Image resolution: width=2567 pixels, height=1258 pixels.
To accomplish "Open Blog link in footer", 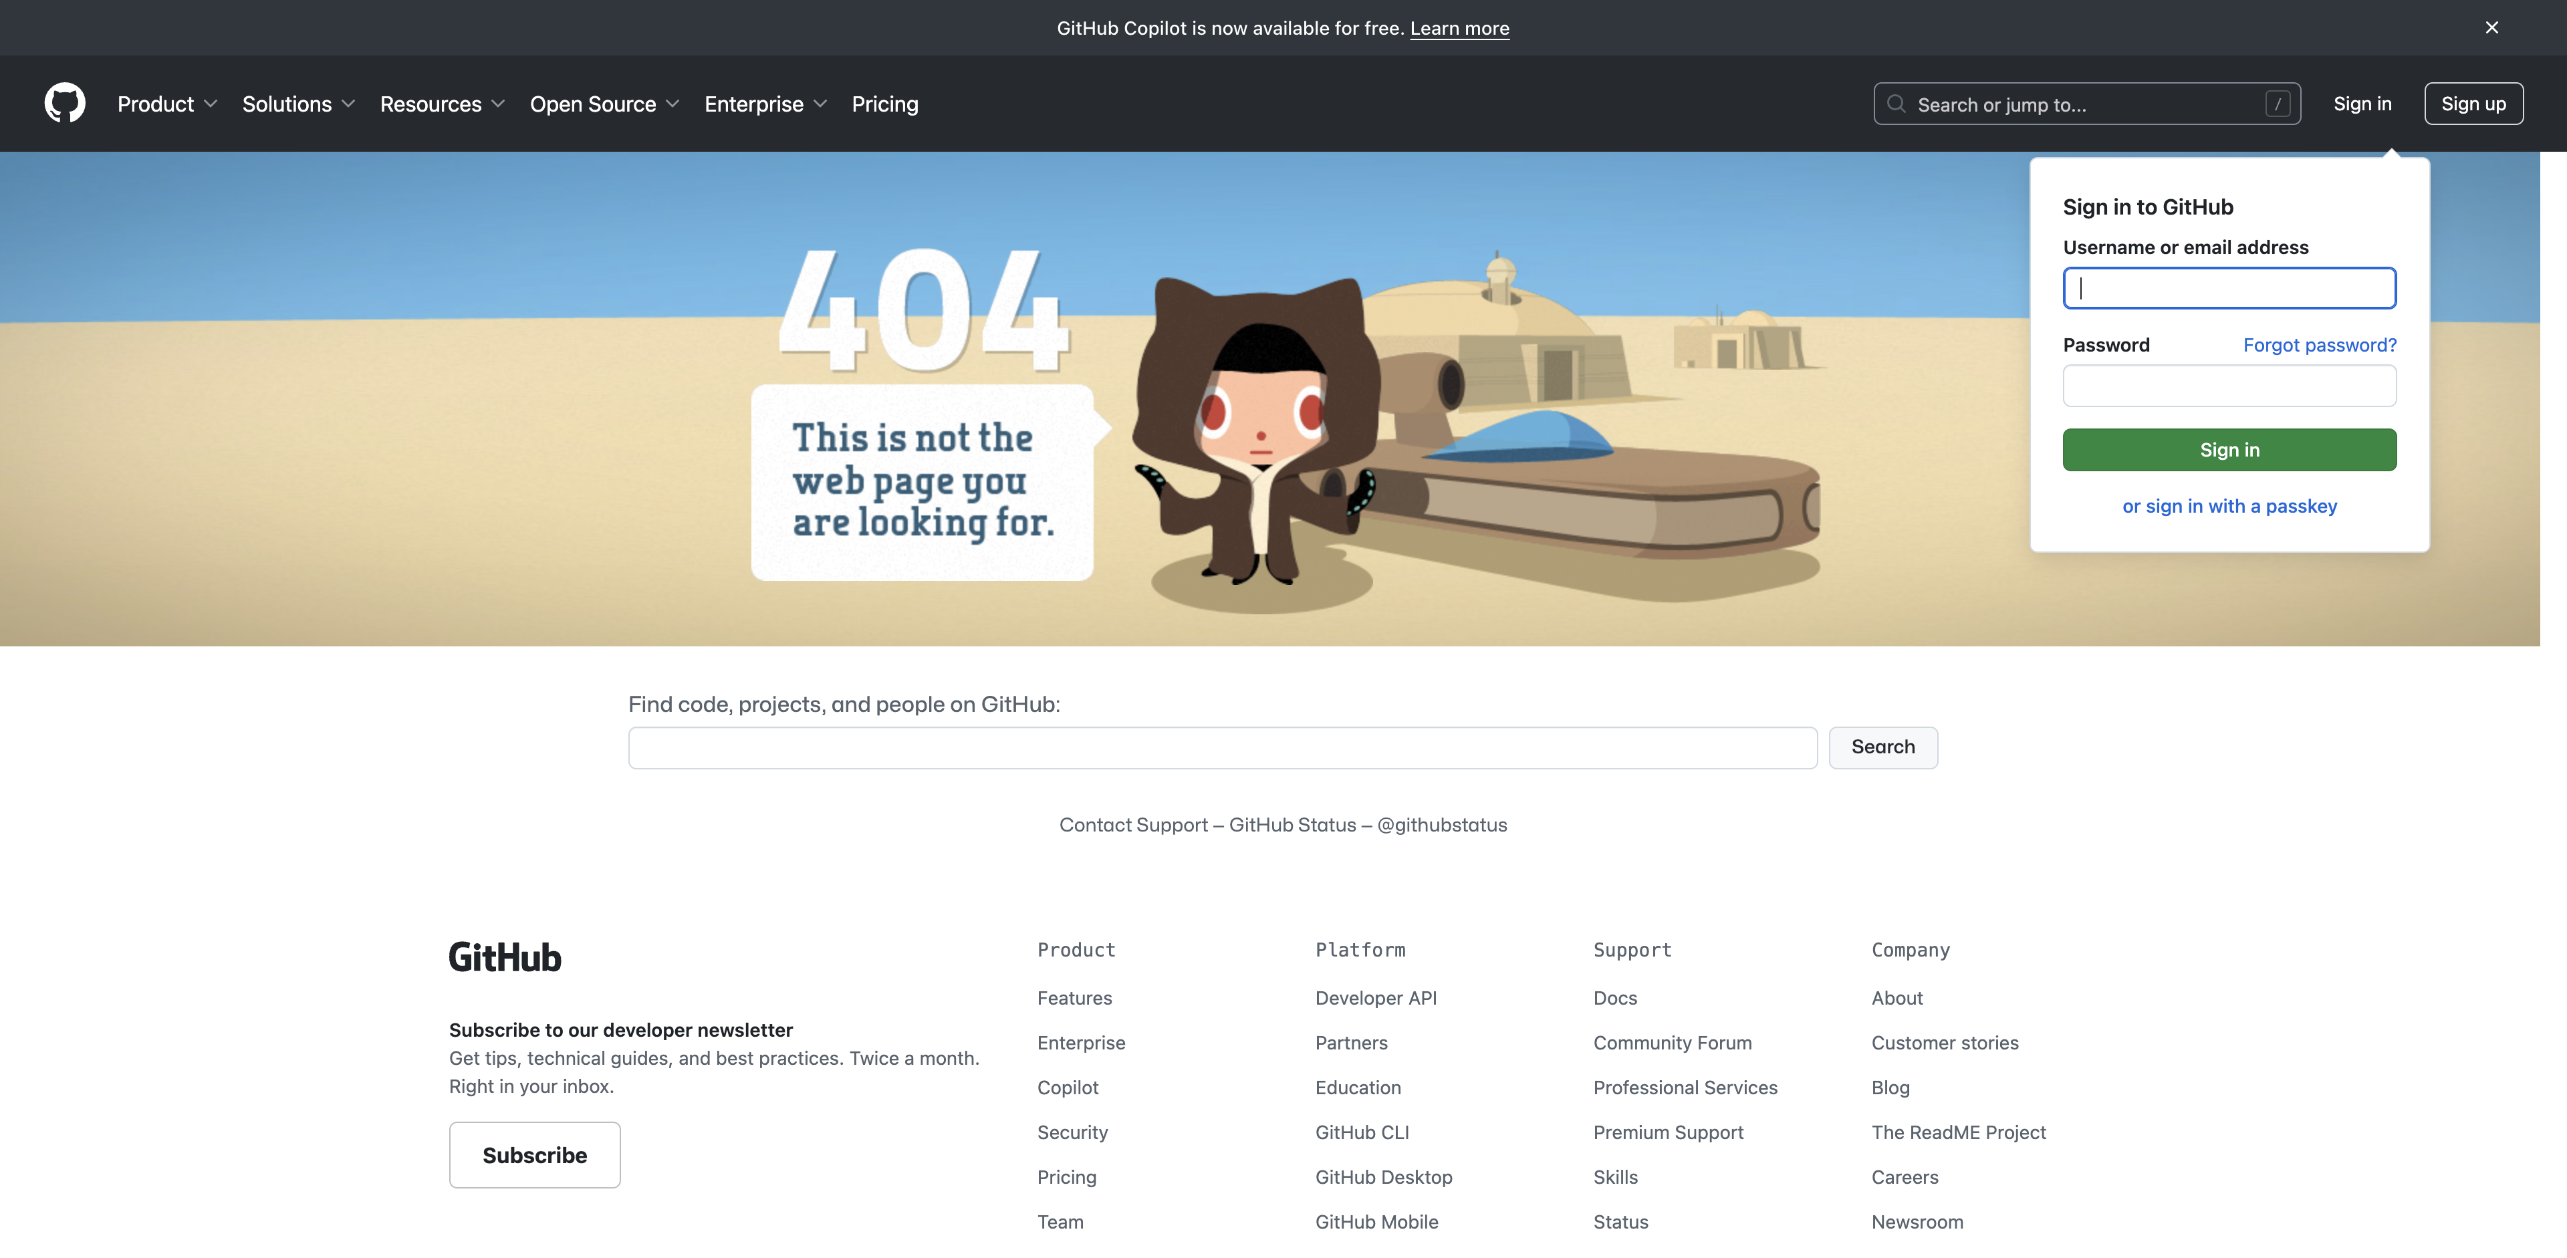I will pyautogui.click(x=1890, y=1088).
